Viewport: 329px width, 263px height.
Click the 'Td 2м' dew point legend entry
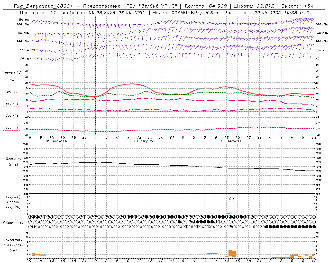[x=12, y=92]
